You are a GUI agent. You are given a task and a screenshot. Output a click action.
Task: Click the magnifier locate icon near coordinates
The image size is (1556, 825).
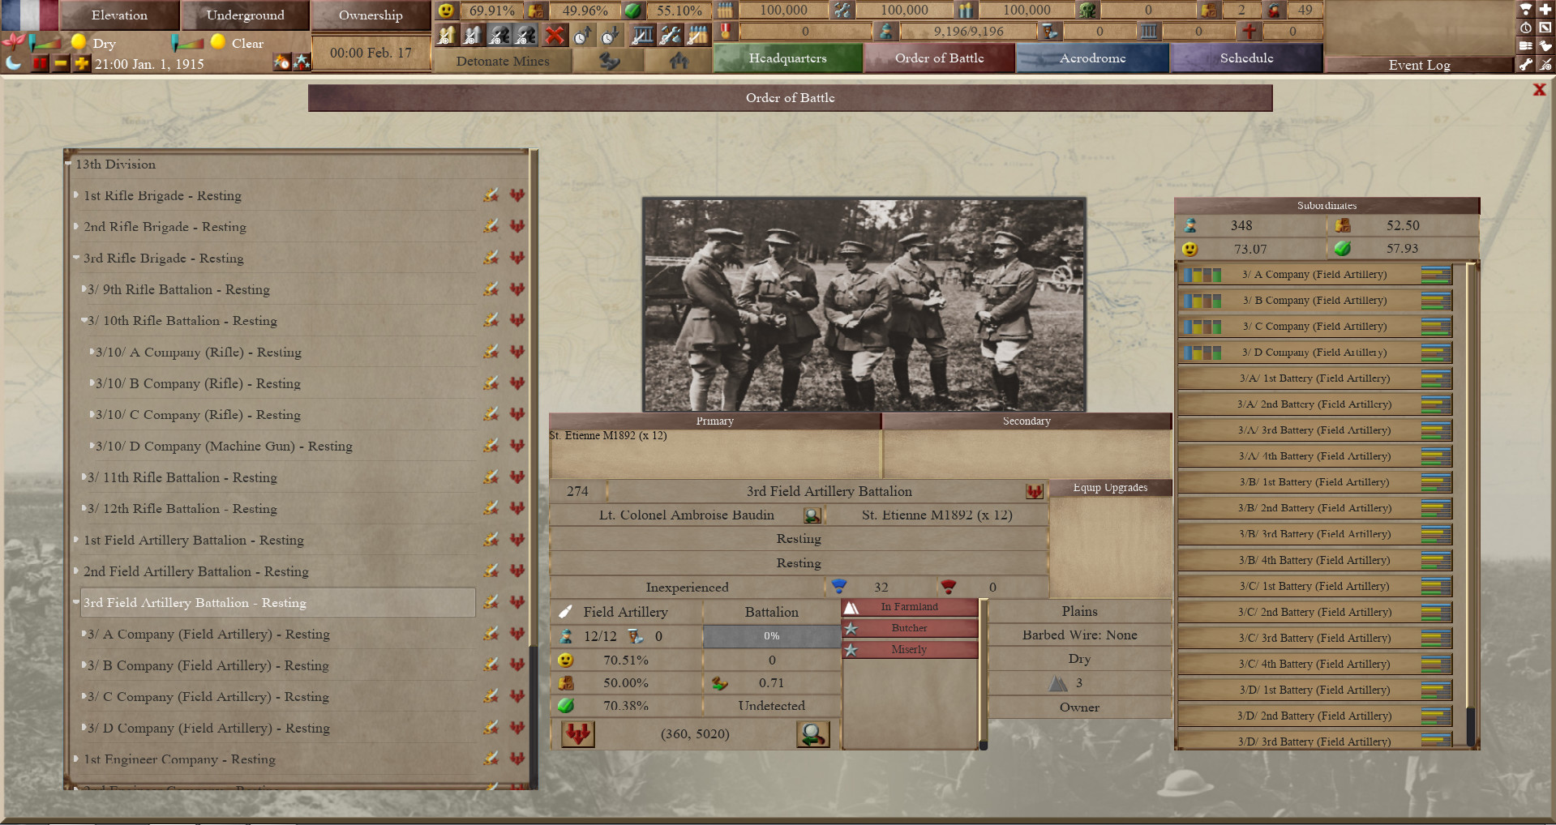[812, 734]
